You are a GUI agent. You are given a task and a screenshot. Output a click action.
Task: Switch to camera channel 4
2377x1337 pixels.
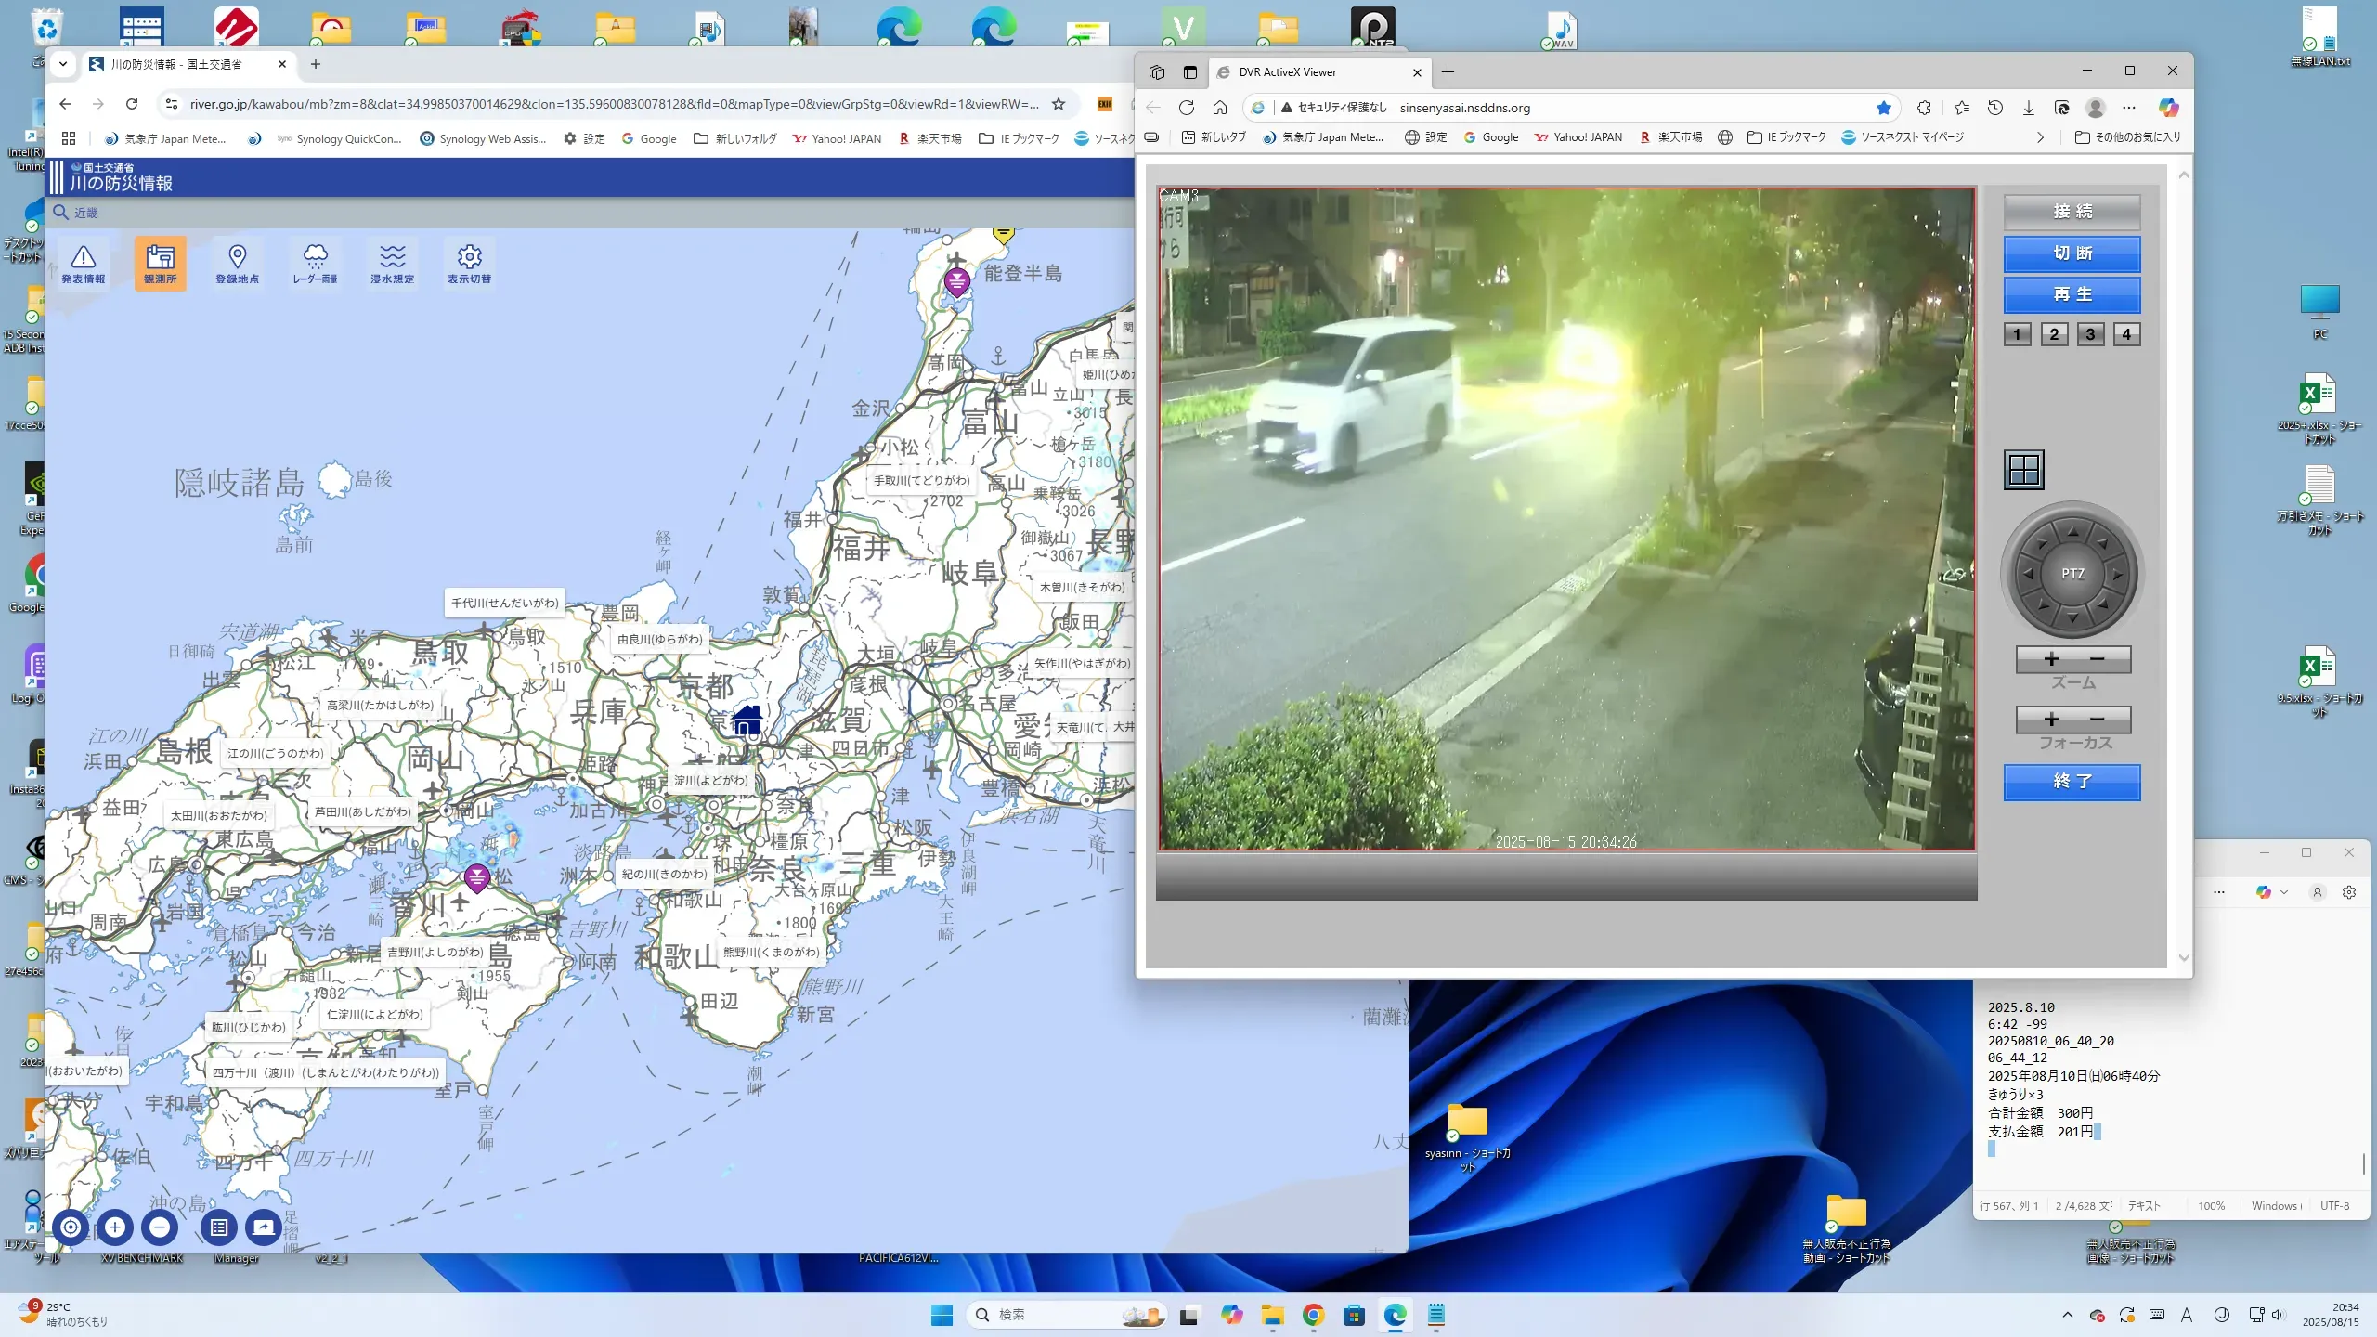2126,334
